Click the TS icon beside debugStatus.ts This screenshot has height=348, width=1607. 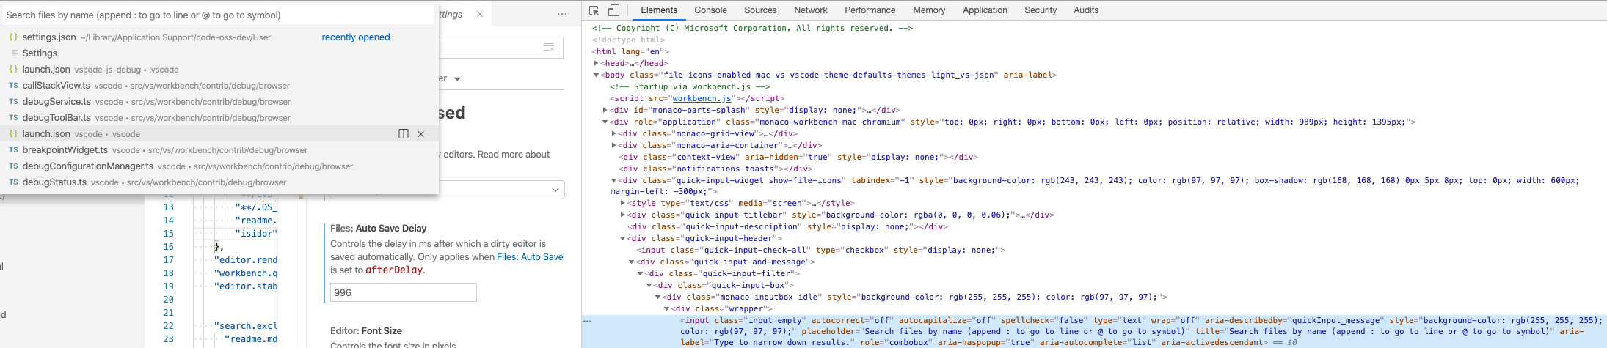pyautogui.click(x=13, y=182)
